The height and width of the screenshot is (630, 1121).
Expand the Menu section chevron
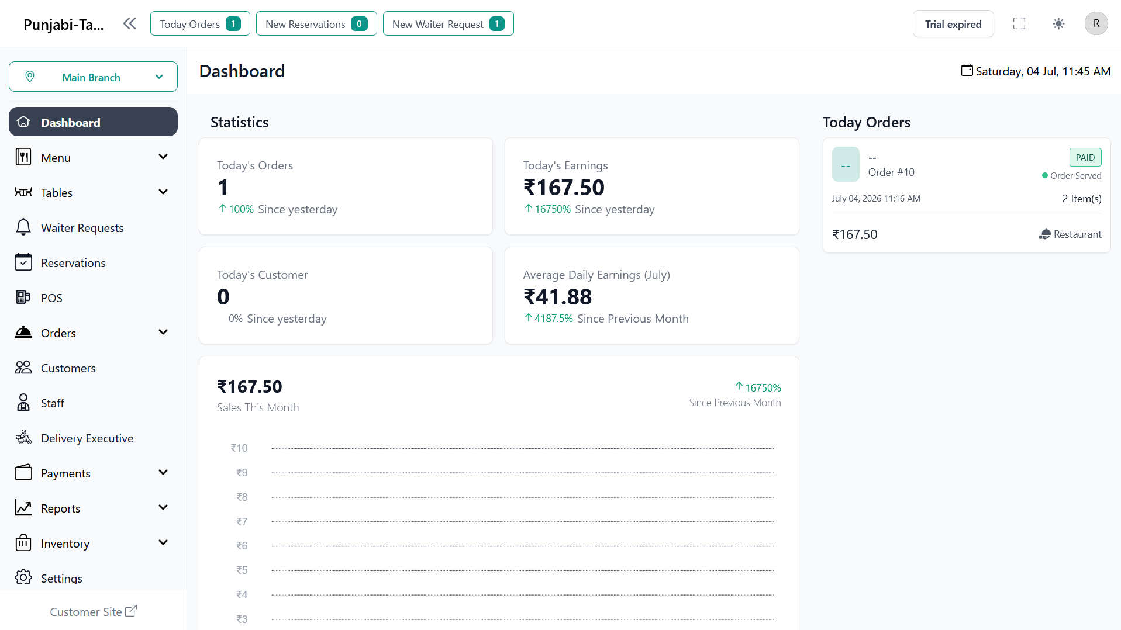tap(163, 157)
